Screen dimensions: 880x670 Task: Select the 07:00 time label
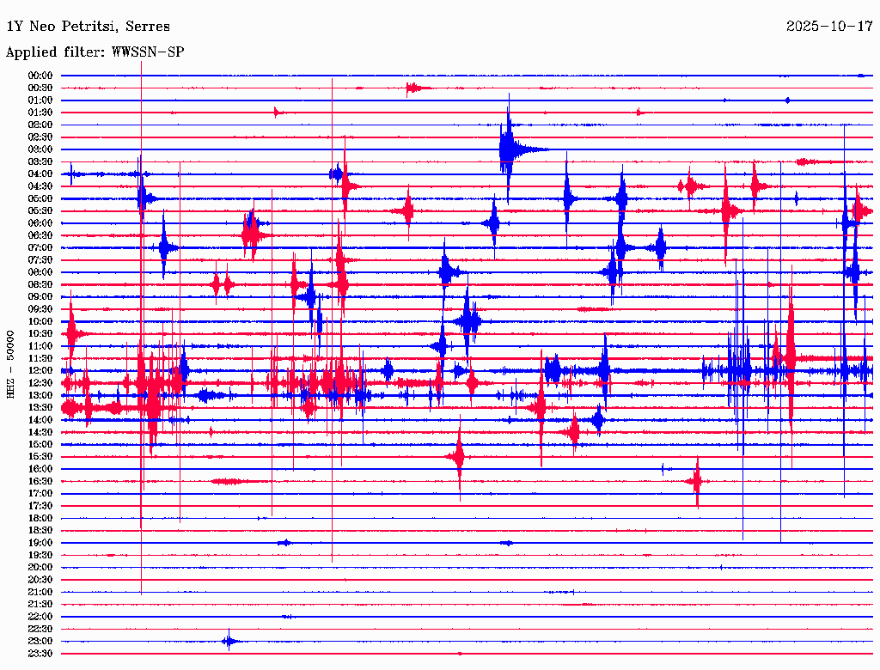[40, 247]
